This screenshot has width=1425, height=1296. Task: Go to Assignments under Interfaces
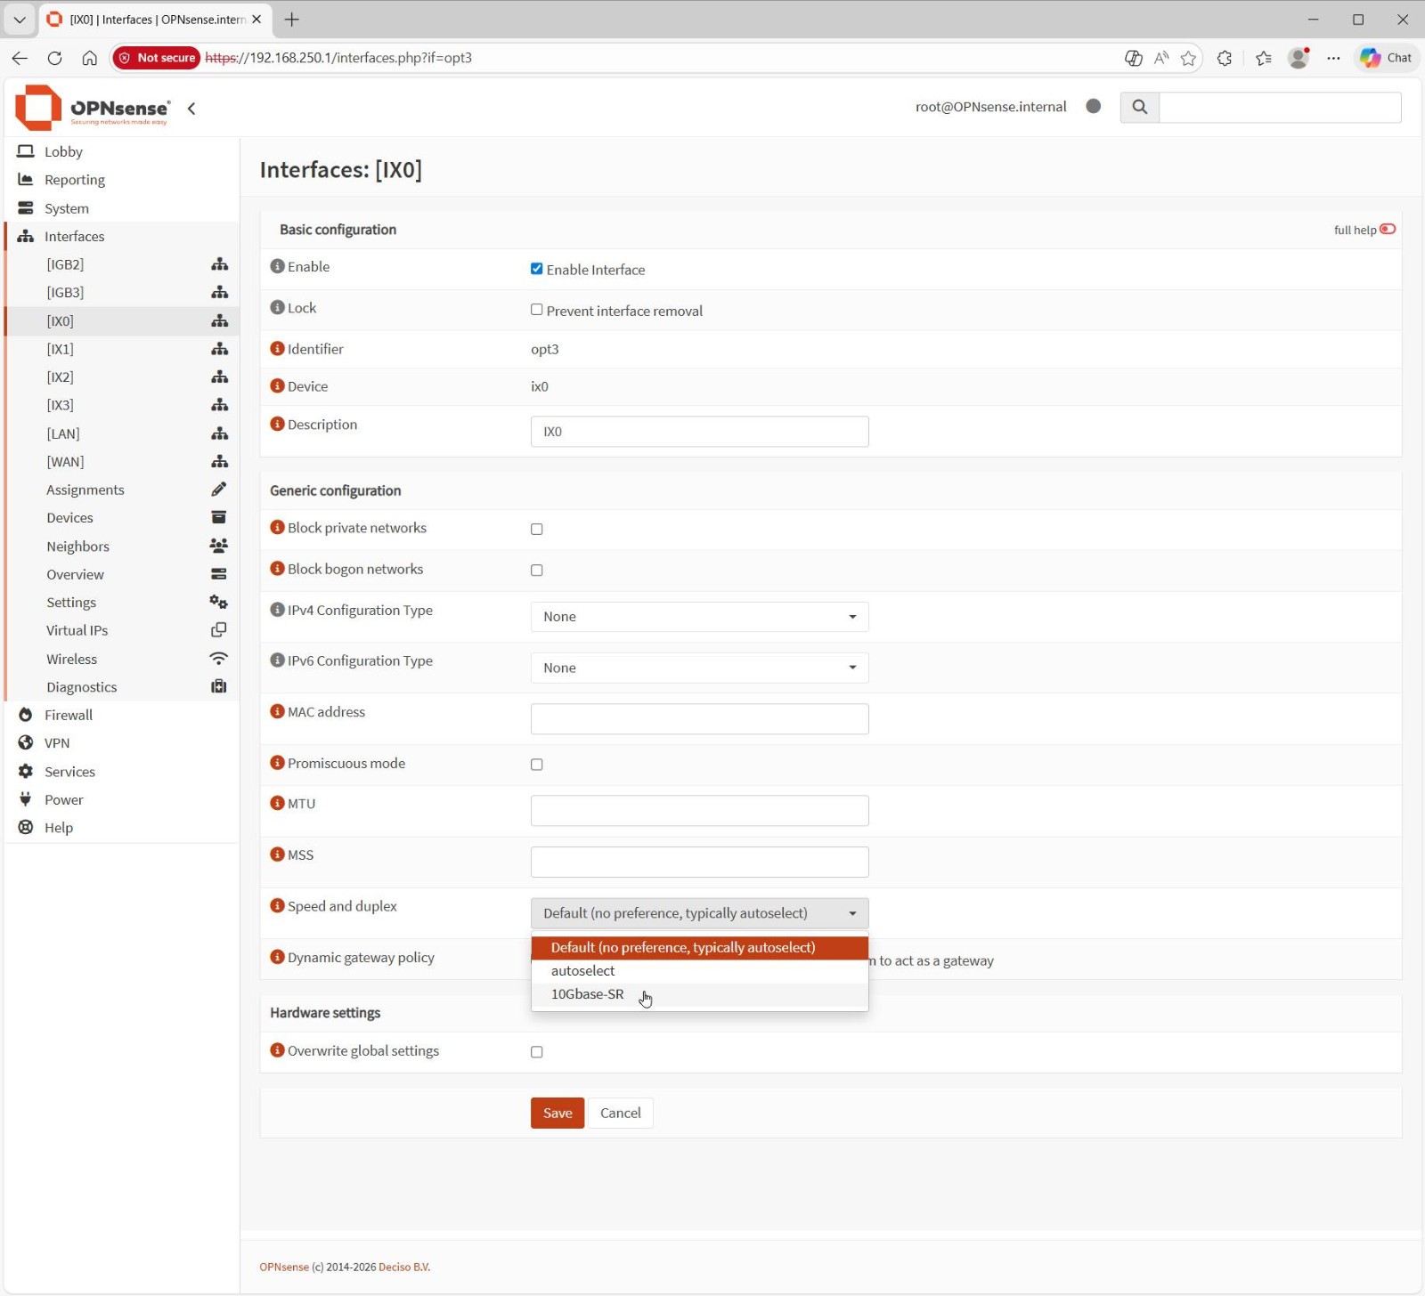pos(85,490)
